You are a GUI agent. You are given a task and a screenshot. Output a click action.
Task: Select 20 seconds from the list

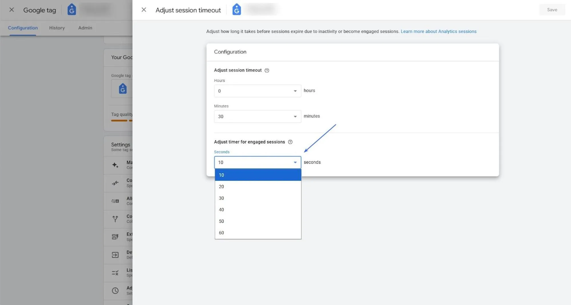pyautogui.click(x=258, y=187)
